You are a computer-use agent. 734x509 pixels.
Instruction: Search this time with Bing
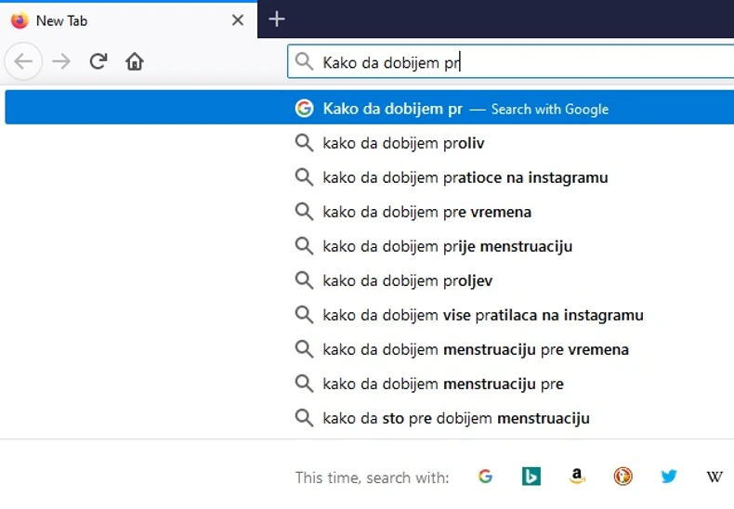click(531, 476)
